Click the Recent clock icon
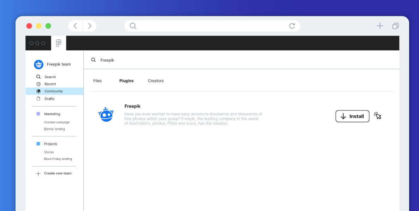The width and height of the screenshot is (419, 211). (38, 84)
